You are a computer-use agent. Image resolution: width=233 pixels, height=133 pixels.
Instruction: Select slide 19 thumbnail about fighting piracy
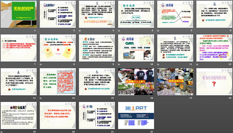19,115
